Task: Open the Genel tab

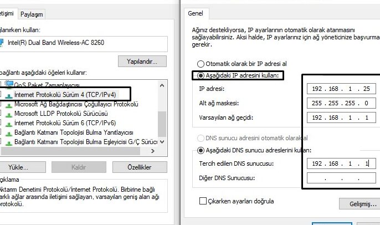Action: point(196,13)
